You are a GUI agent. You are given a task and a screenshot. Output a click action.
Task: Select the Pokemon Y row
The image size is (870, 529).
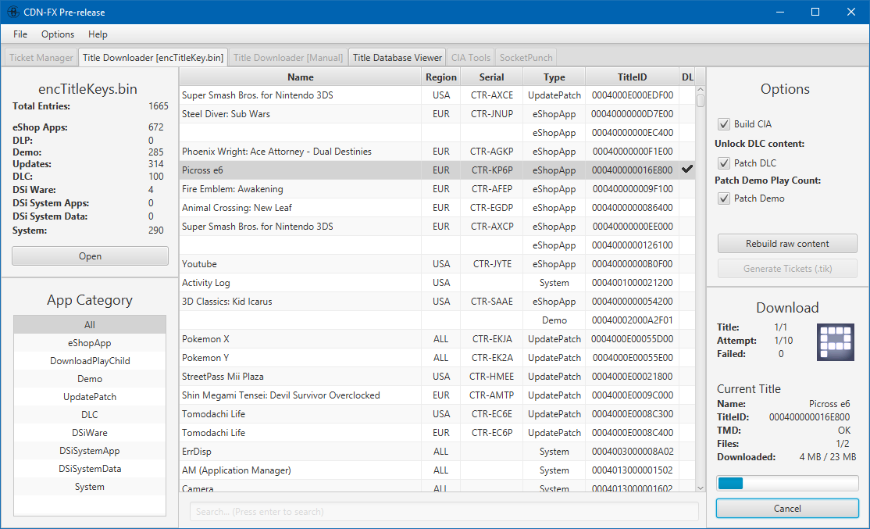pyautogui.click(x=437, y=357)
